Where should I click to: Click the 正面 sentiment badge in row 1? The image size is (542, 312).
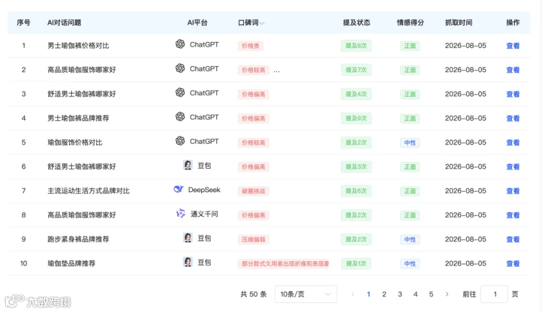click(x=410, y=46)
